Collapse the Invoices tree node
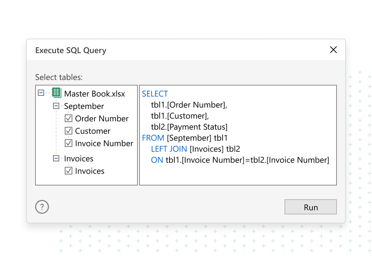The width and height of the screenshot is (372, 262). (56, 158)
